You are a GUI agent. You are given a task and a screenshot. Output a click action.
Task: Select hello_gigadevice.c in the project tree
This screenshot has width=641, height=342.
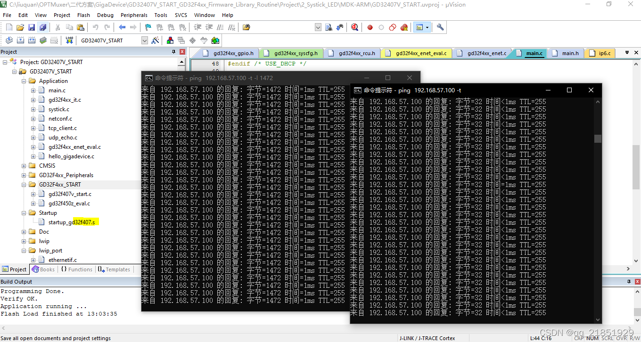coord(71,156)
